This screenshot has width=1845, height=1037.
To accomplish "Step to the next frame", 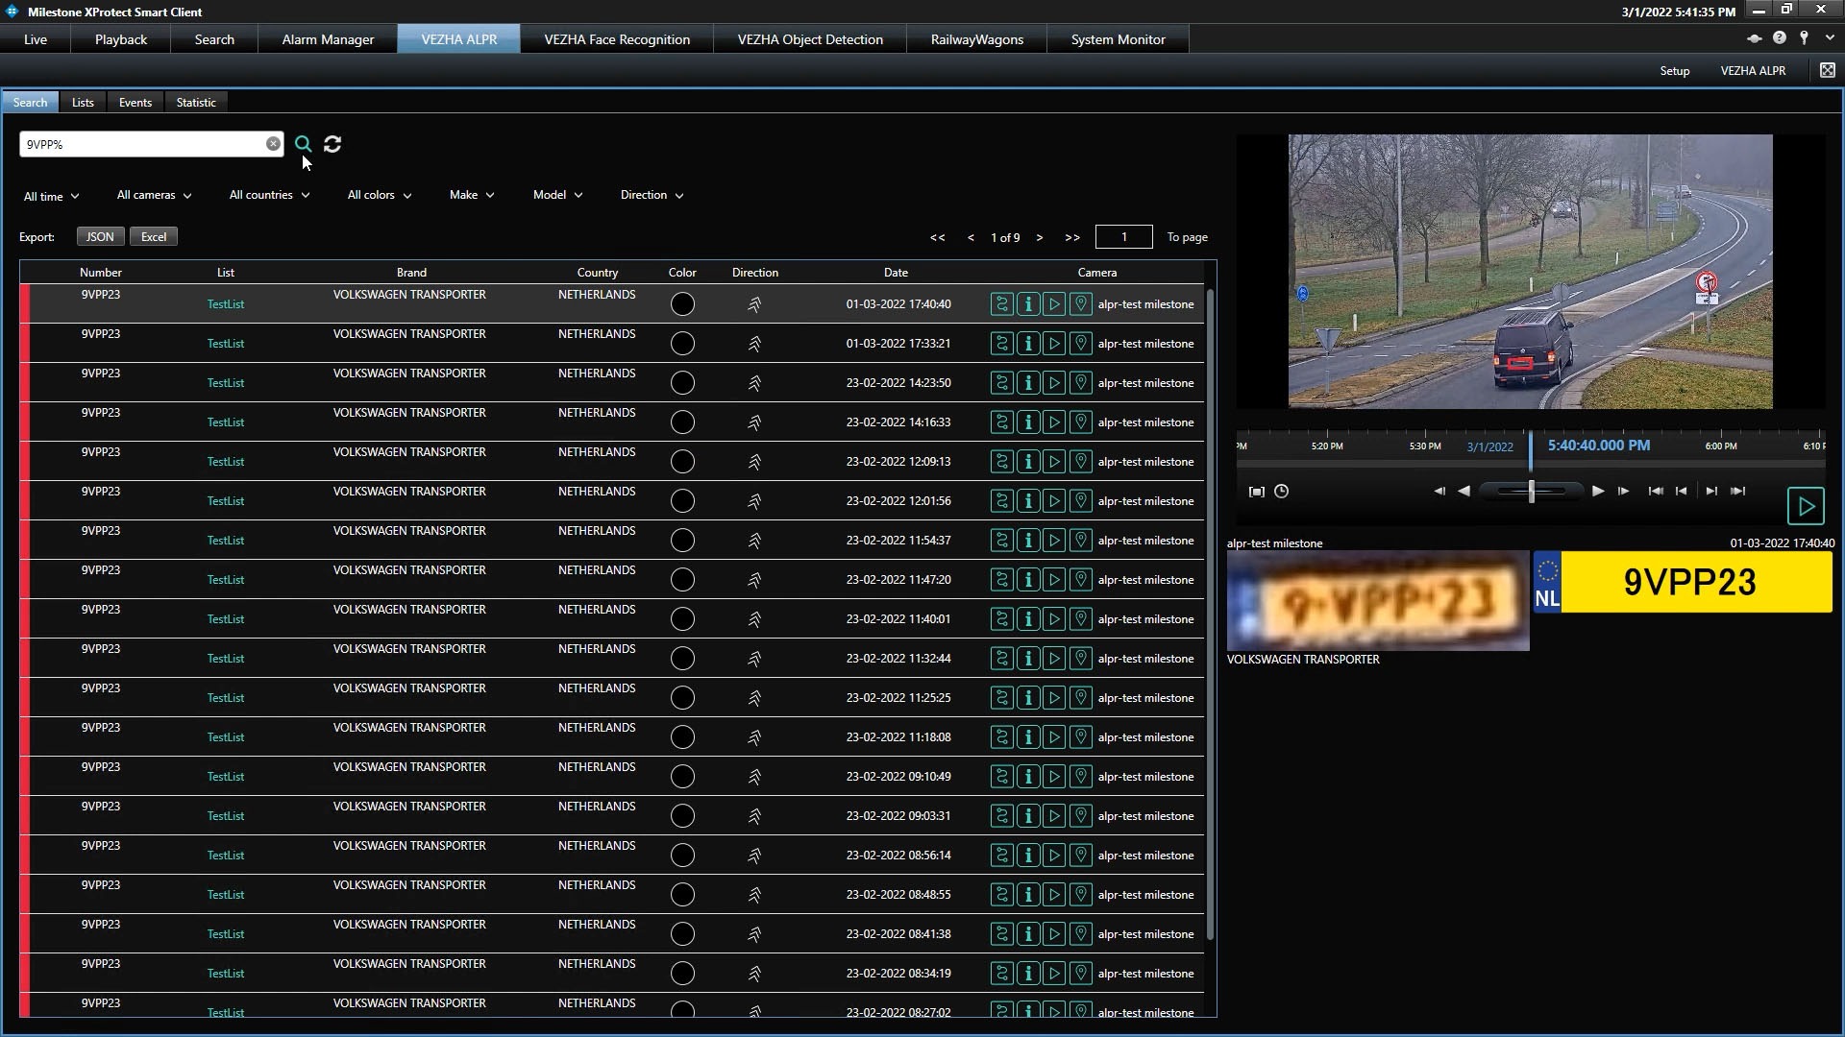I will point(1623,492).
